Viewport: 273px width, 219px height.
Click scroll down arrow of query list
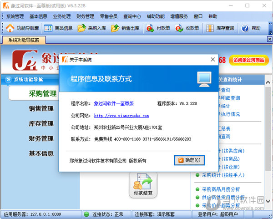268,201
